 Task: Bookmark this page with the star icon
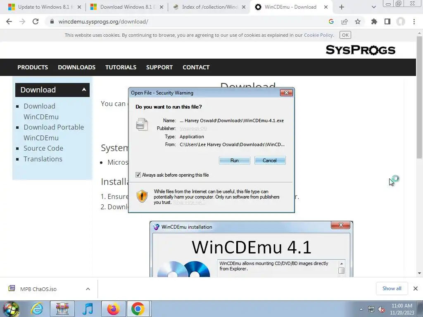[358, 21]
